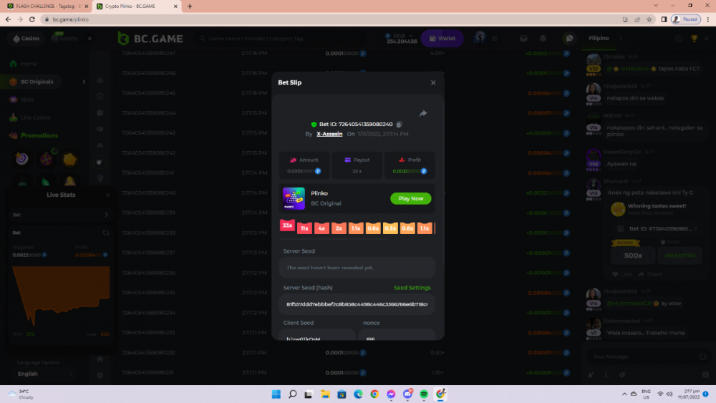Image resolution: width=716 pixels, height=403 pixels.
Task: Open the notifications bell icon
Action: (x=543, y=38)
